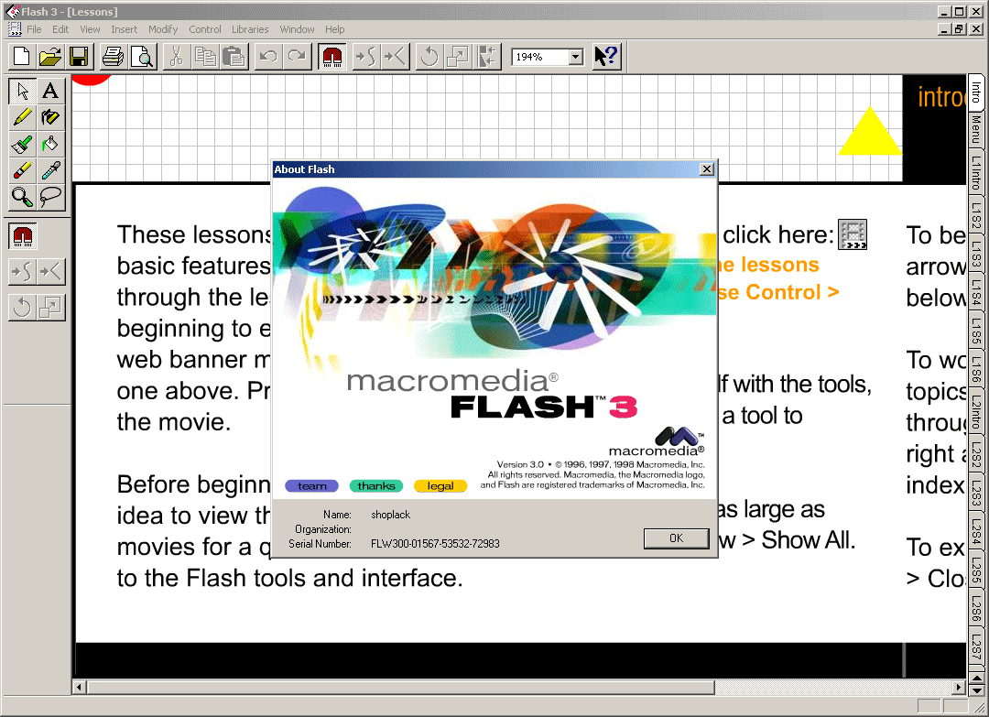Select the Dropper tool
Screen dimensions: 989x717
[50, 171]
